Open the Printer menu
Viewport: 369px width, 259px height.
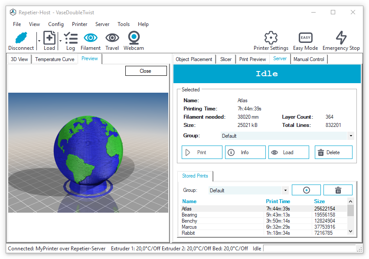coord(79,24)
